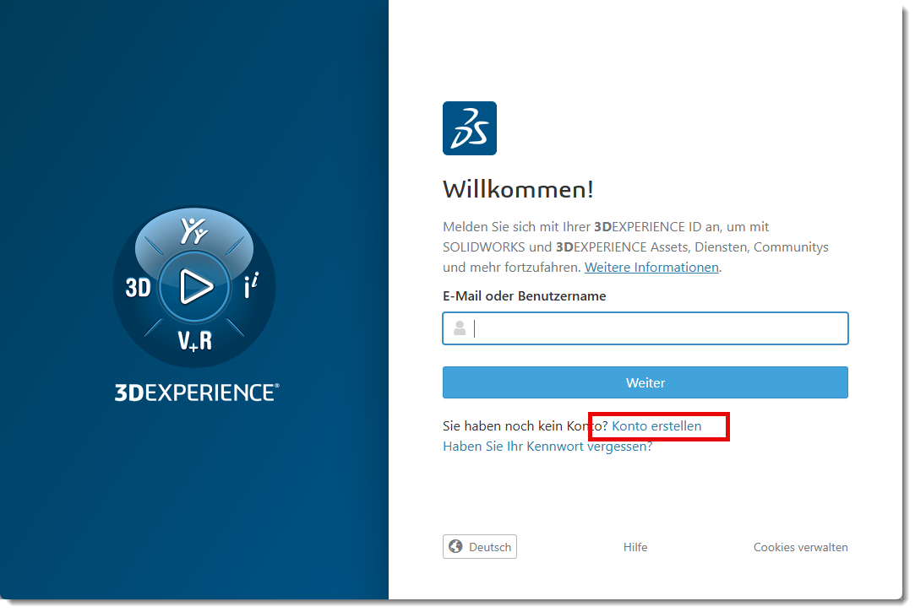Image resolution: width=915 pixels, height=612 pixels.
Task: Open the Weitere Informationen link
Action: (x=651, y=268)
